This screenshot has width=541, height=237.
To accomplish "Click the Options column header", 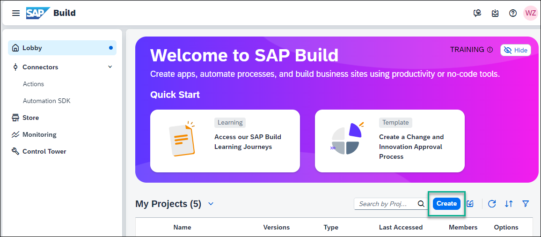I will (506, 227).
